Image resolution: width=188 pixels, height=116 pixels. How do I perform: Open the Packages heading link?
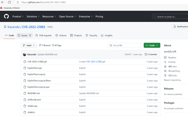coord(169,103)
